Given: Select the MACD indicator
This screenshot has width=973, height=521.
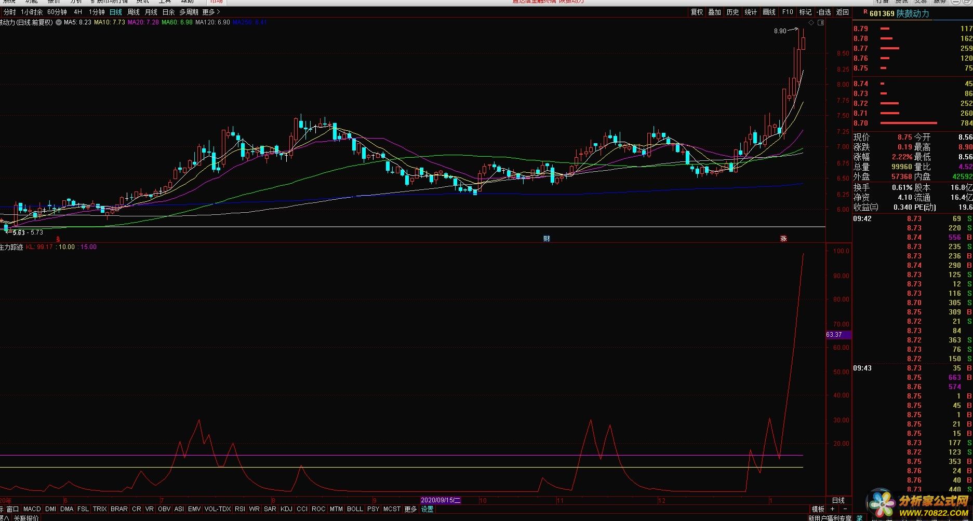Looking at the screenshot, I should pos(32,509).
